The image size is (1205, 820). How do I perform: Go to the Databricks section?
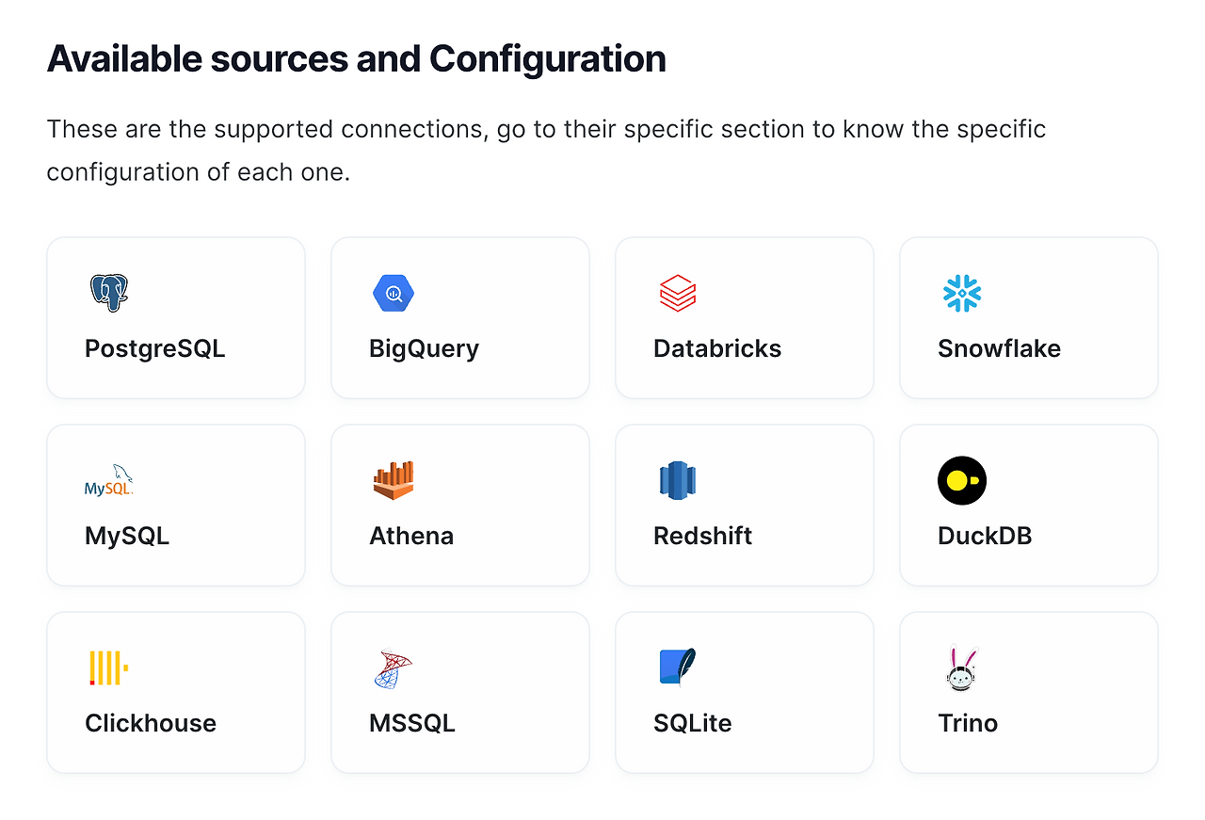click(717, 348)
